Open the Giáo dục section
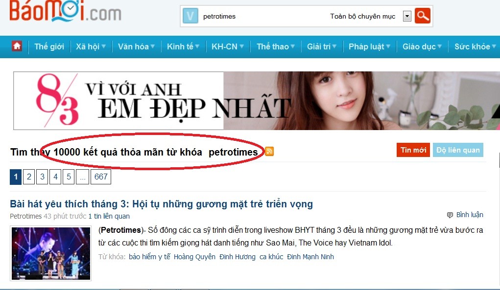500x290 pixels. pyautogui.click(x=419, y=46)
